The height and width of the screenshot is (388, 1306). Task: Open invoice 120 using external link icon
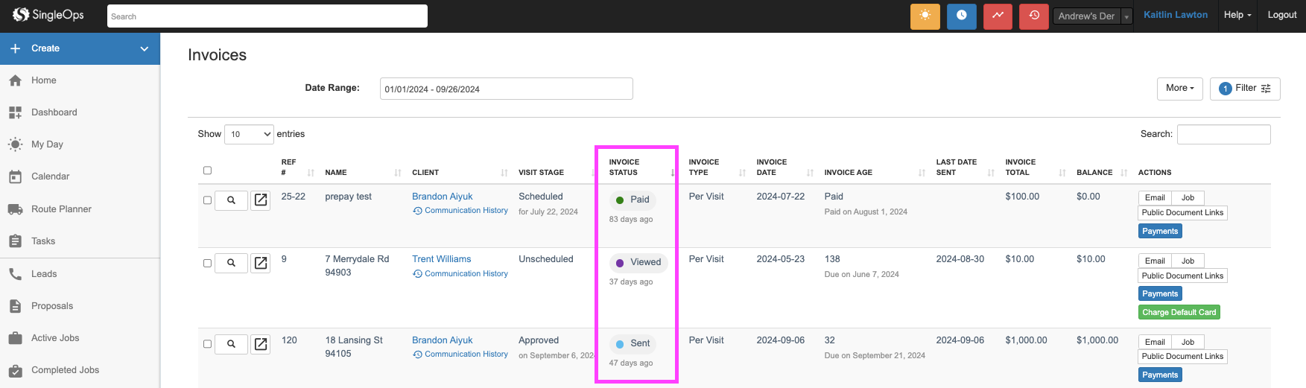coord(261,344)
